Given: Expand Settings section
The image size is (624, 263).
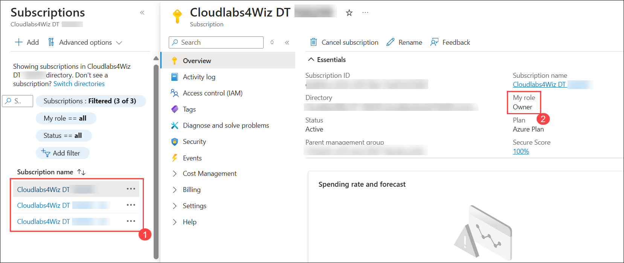Looking at the screenshot, I should (x=174, y=206).
